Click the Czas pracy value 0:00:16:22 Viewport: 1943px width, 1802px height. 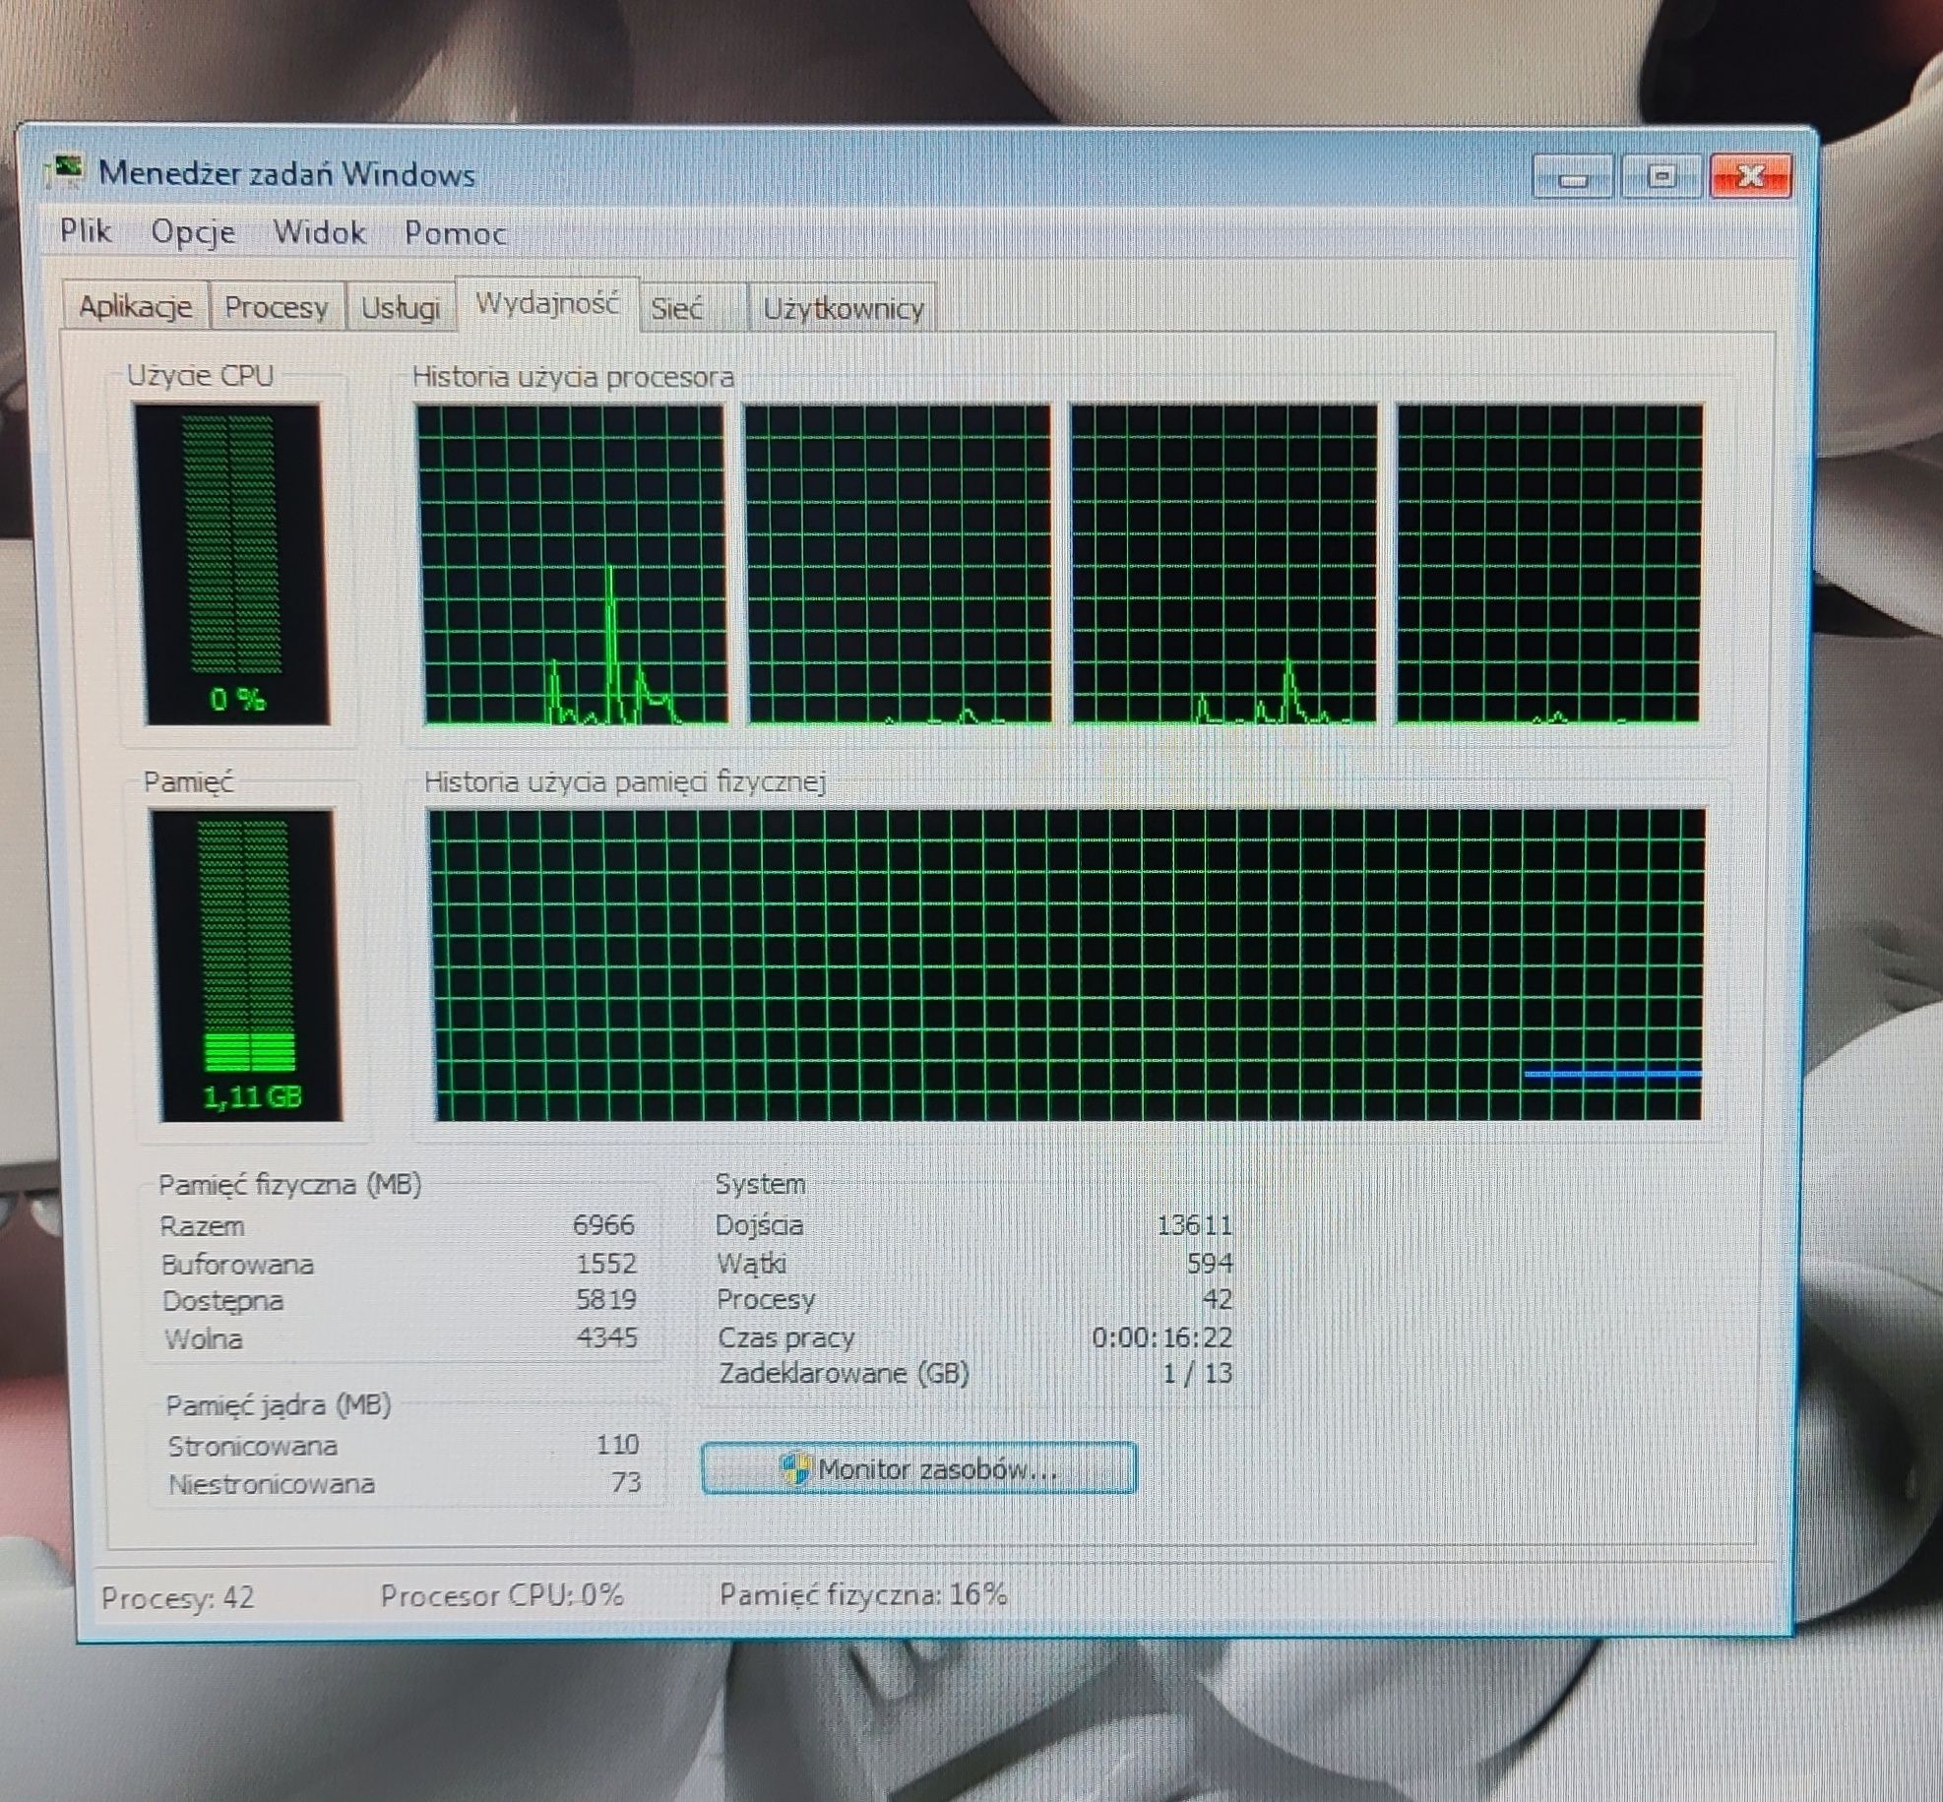1161,1336
